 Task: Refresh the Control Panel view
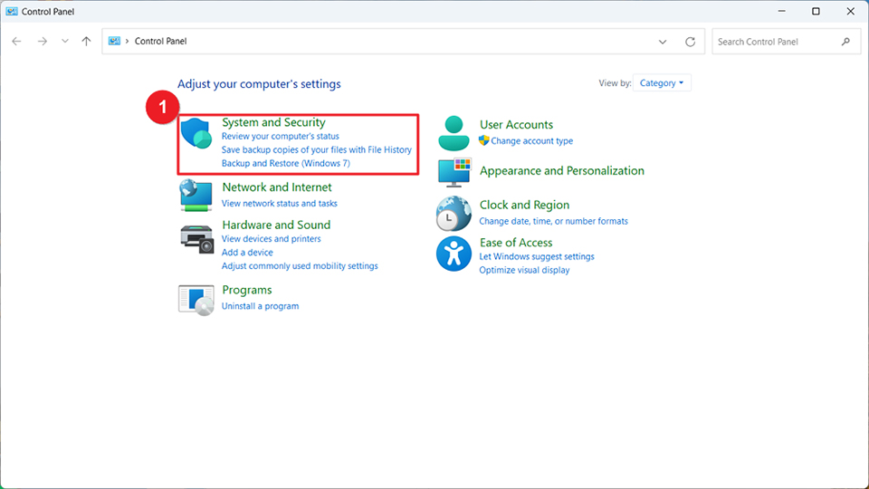pos(691,42)
